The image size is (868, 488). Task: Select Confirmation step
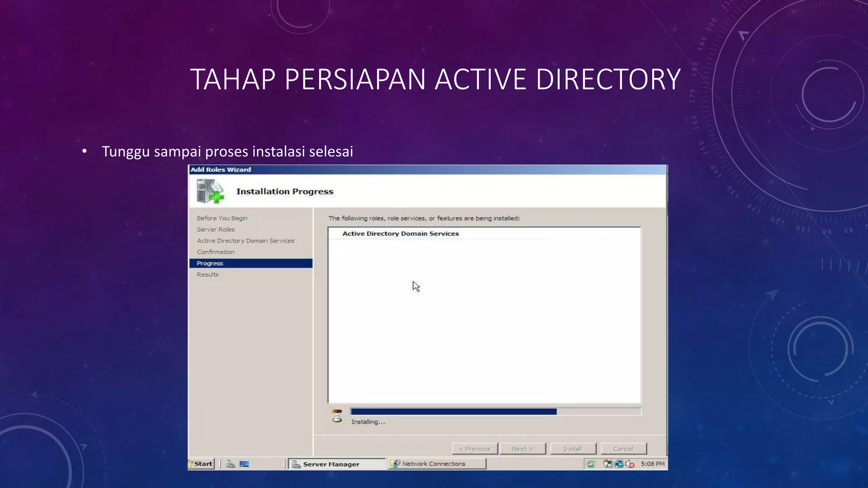click(216, 252)
